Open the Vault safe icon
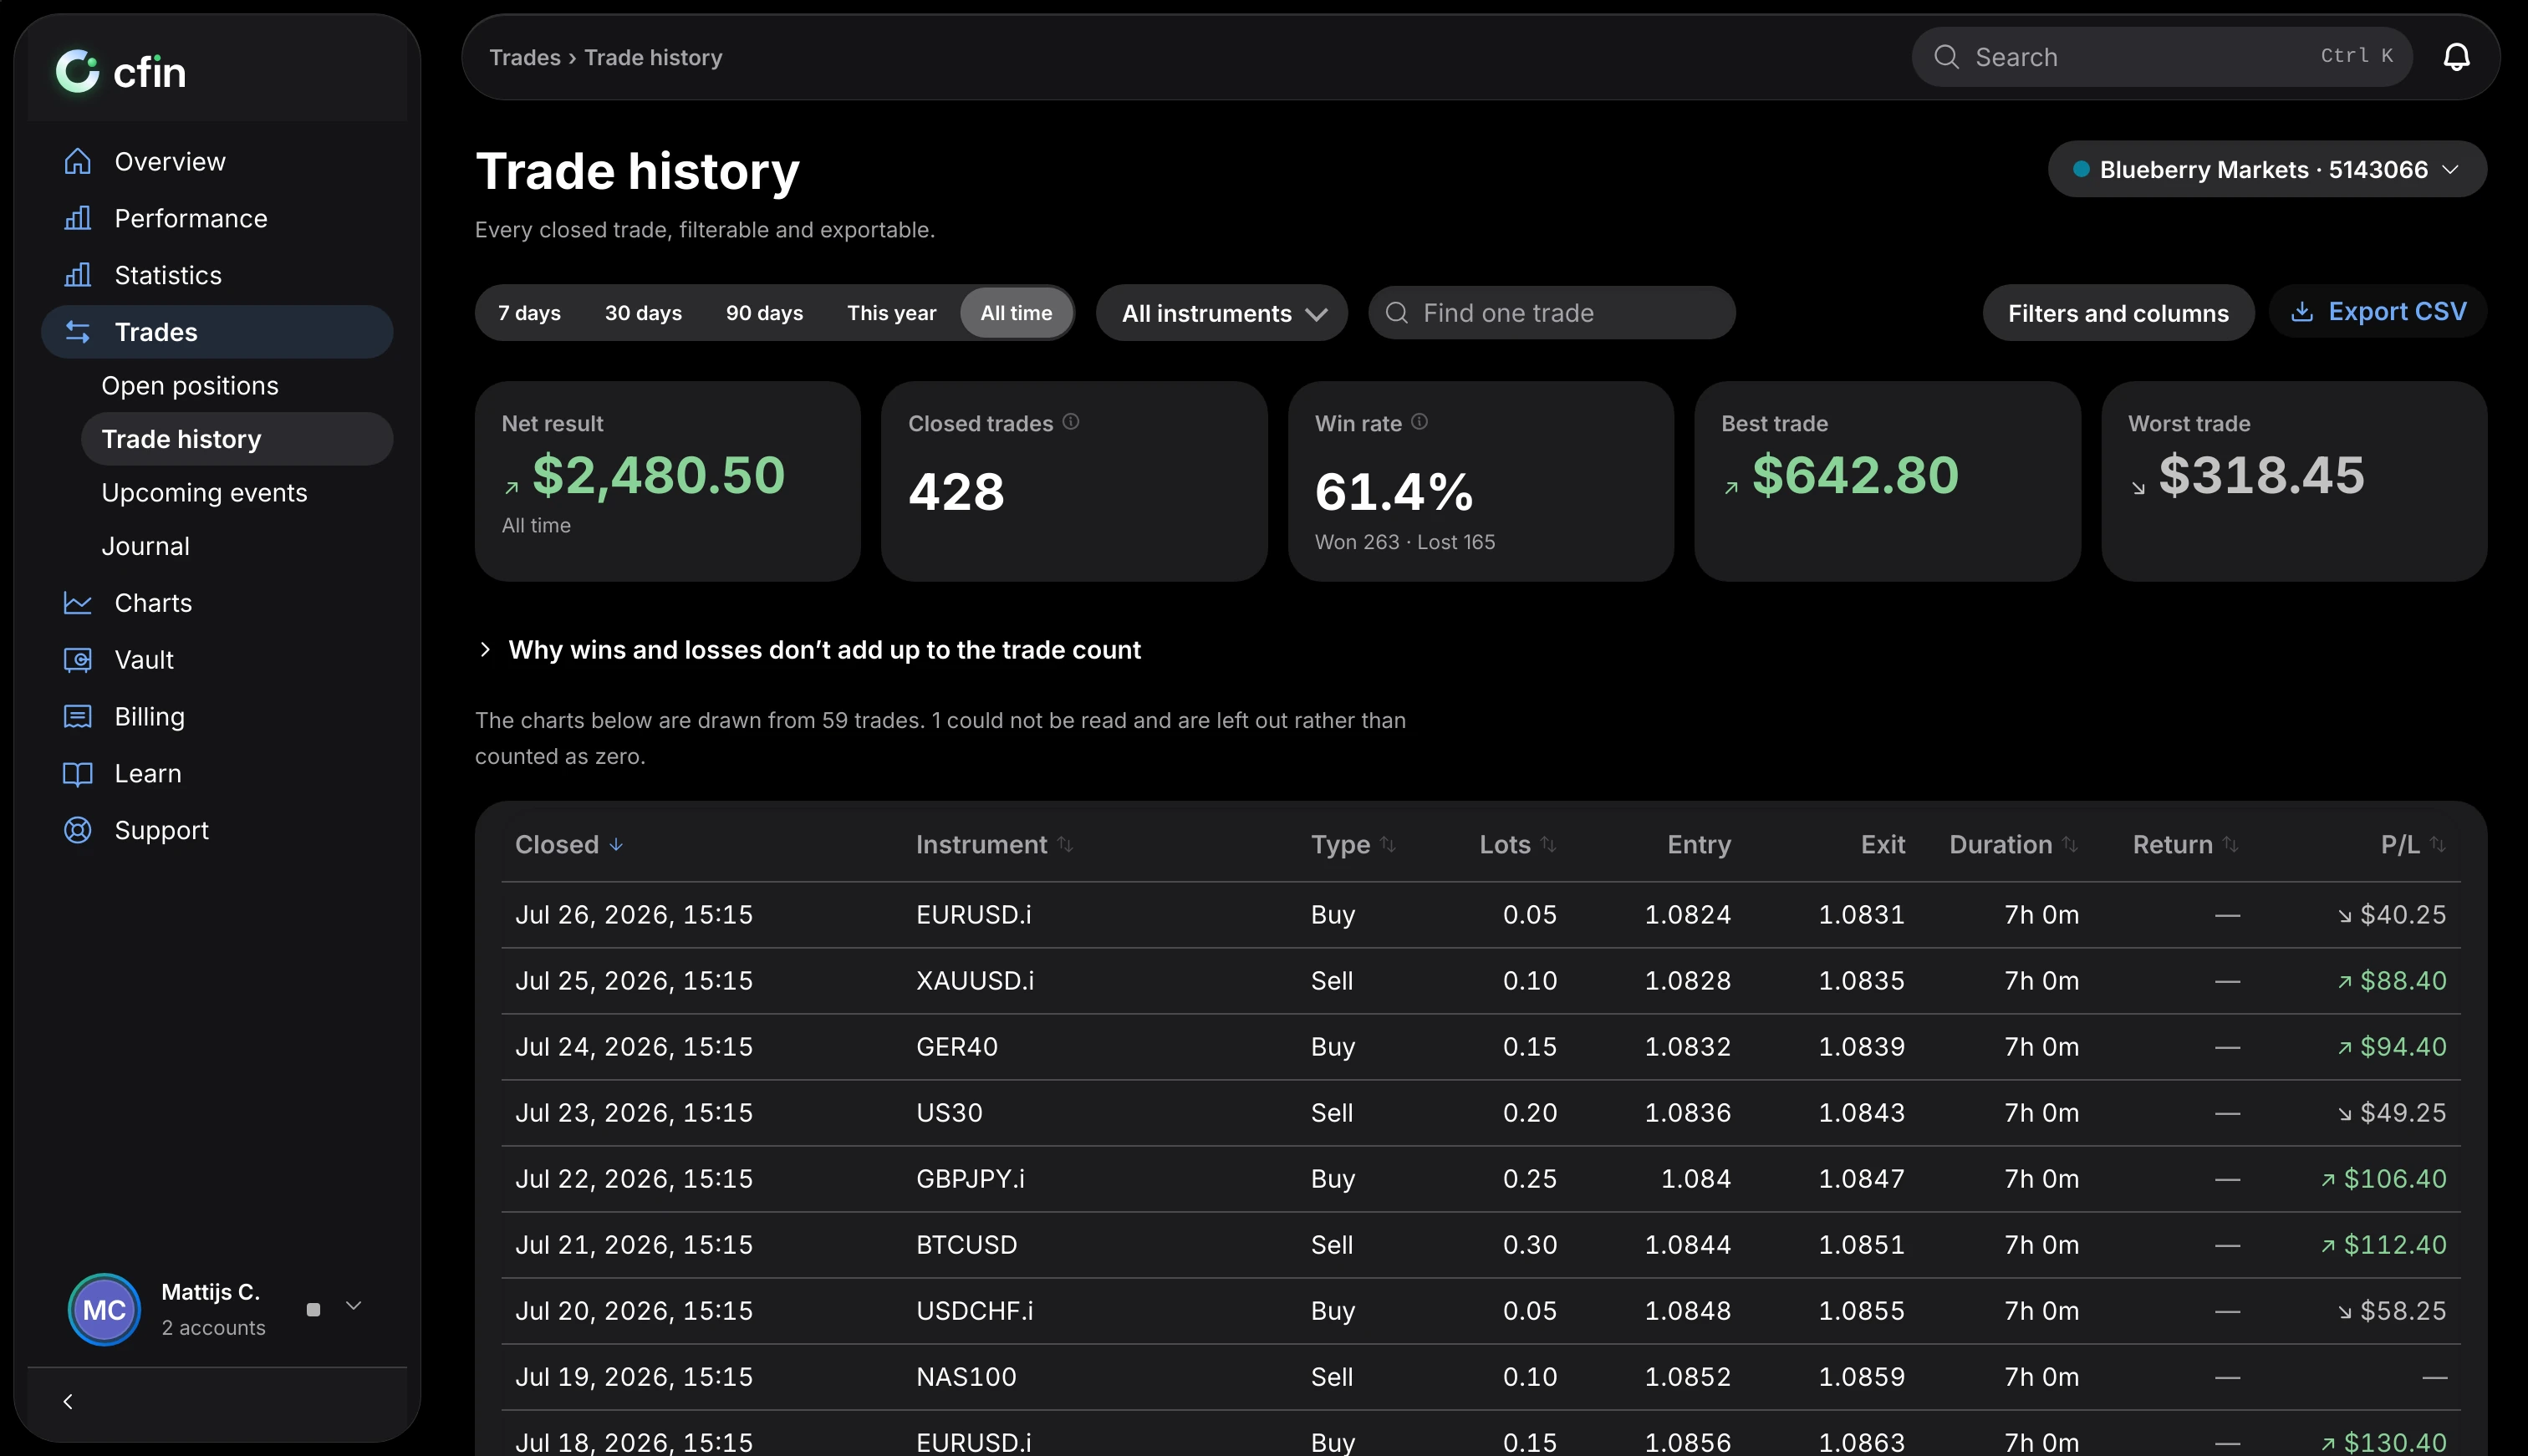 tap(77, 660)
